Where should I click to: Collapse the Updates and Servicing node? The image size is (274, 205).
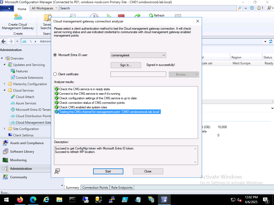[5, 65]
